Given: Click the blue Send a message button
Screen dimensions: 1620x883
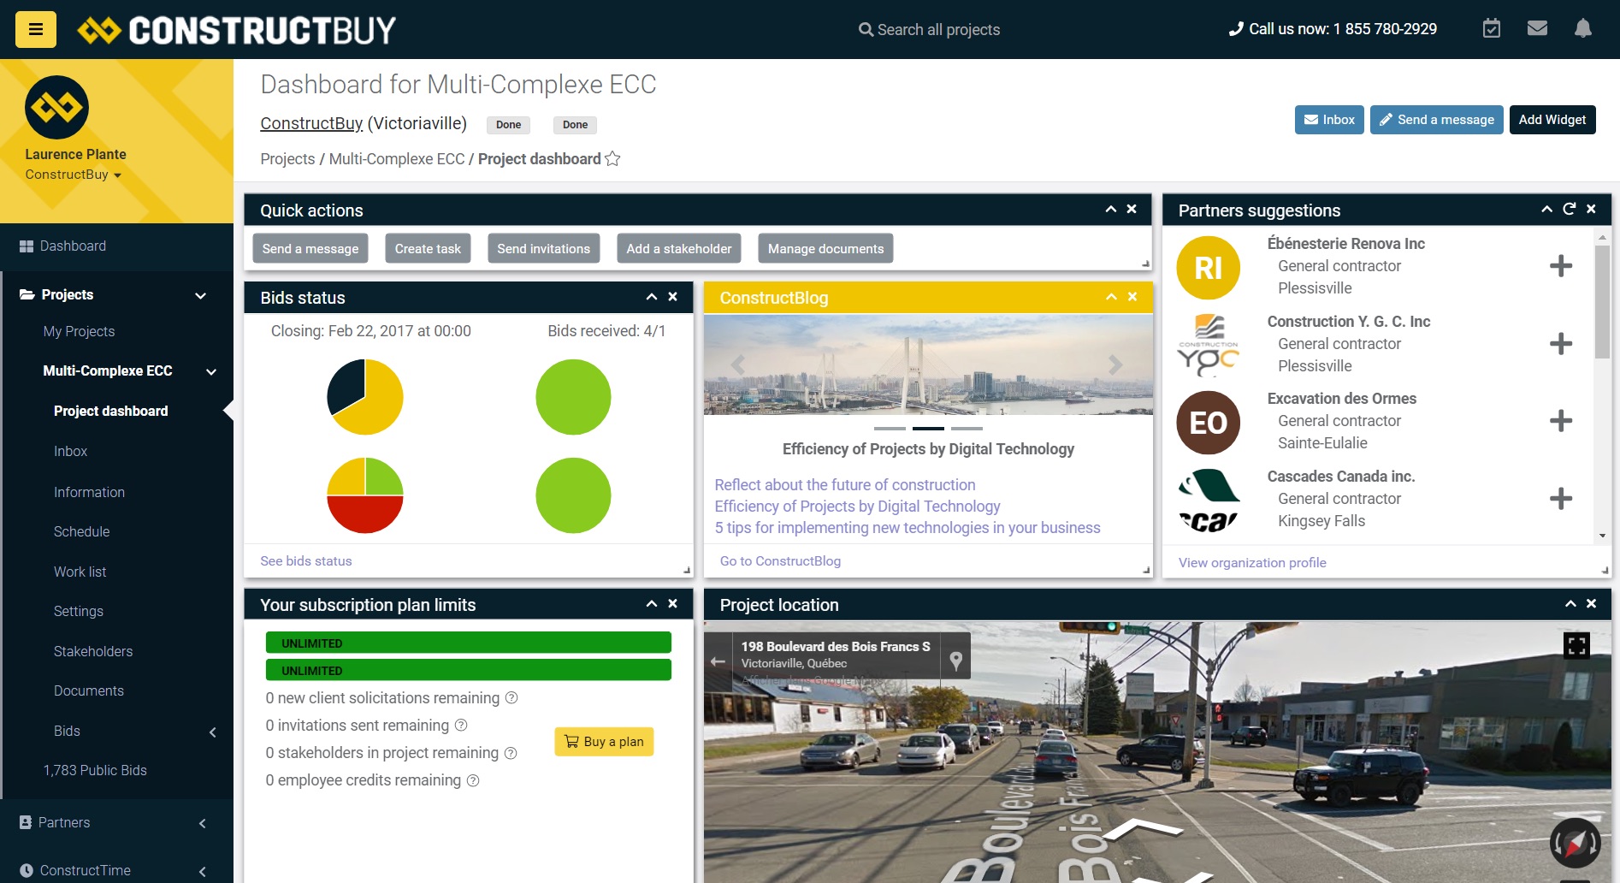Looking at the screenshot, I should point(1437,120).
